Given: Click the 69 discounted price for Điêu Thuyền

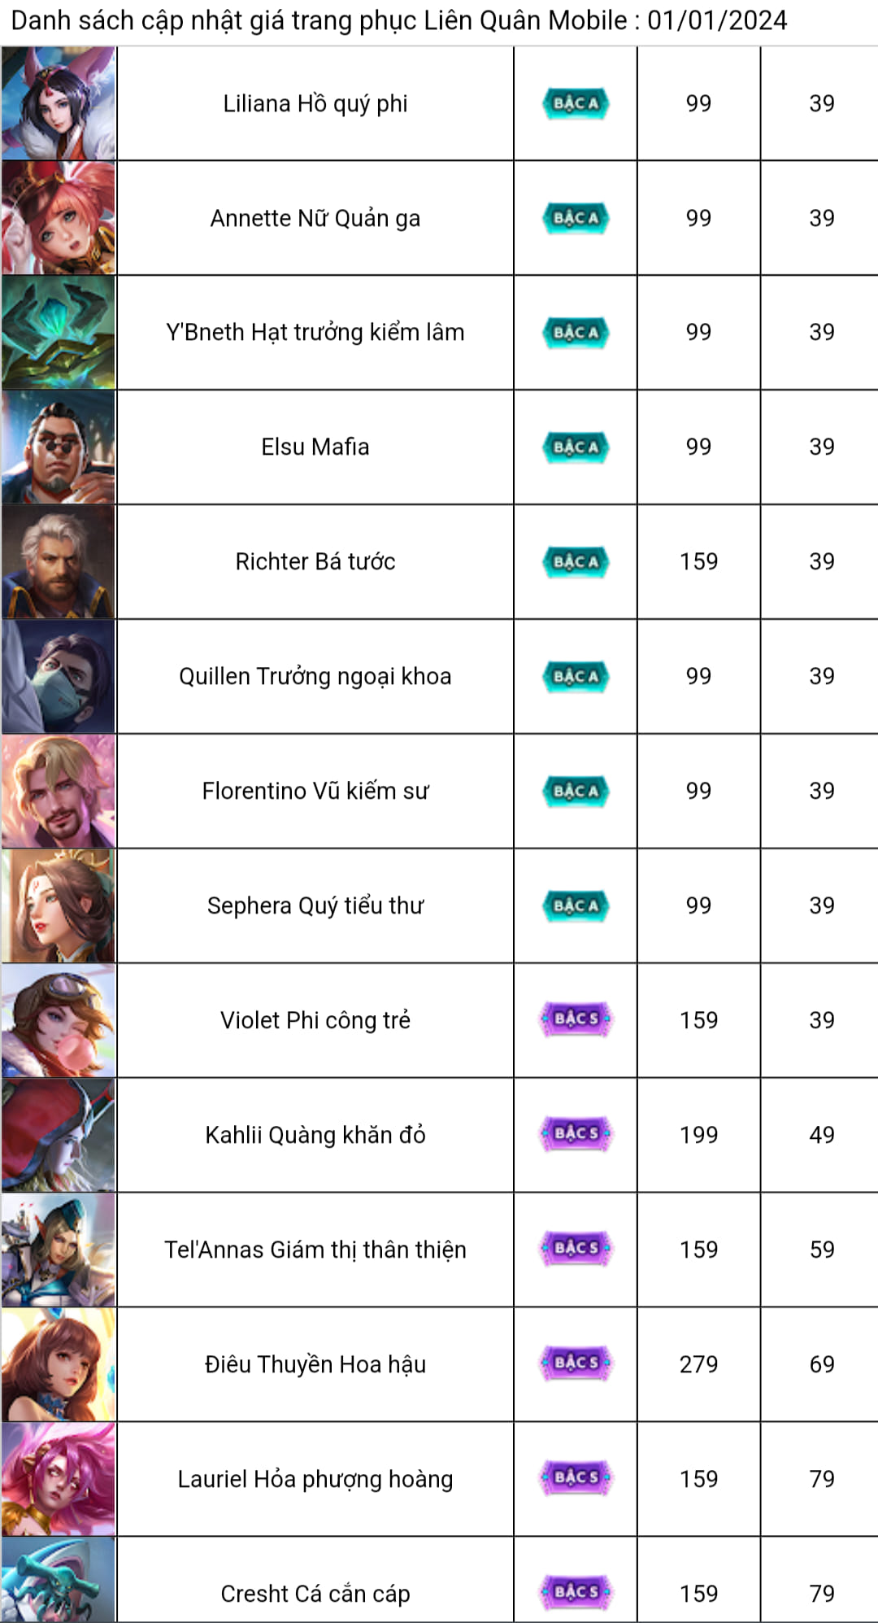Looking at the screenshot, I should click(x=822, y=1364).
